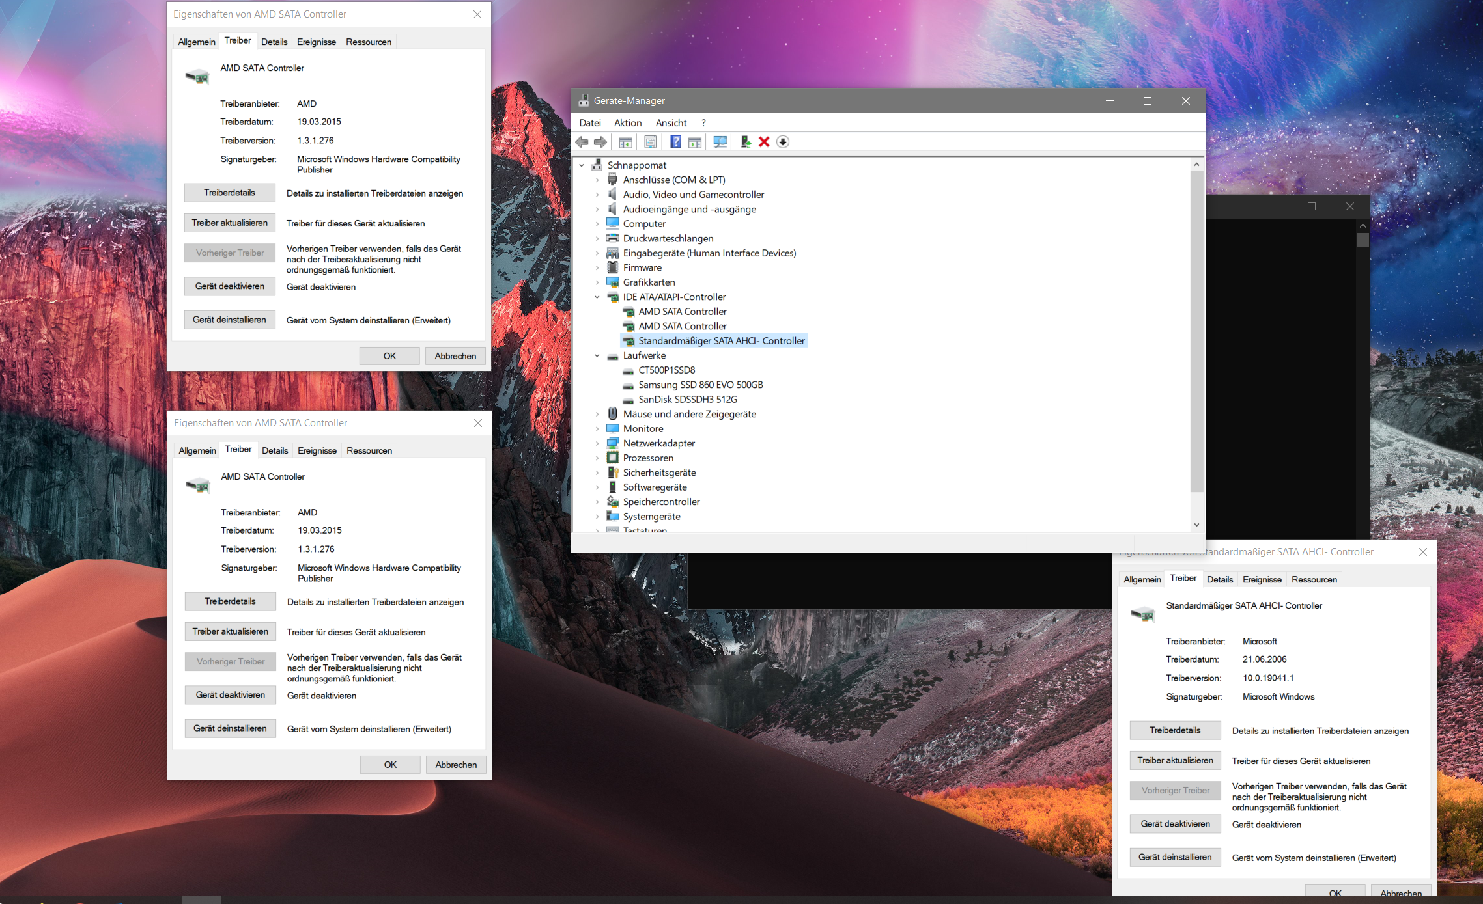Collapse the IDE ATA/ATAPI-Controller node
This screenshot has width=1483, height=904.
[597, 297]
